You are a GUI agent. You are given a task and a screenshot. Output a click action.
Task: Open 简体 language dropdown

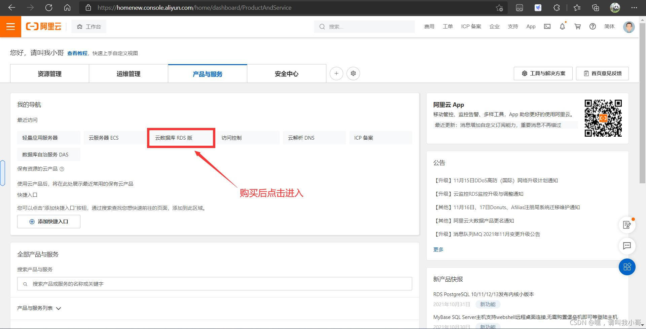[609, 27]
